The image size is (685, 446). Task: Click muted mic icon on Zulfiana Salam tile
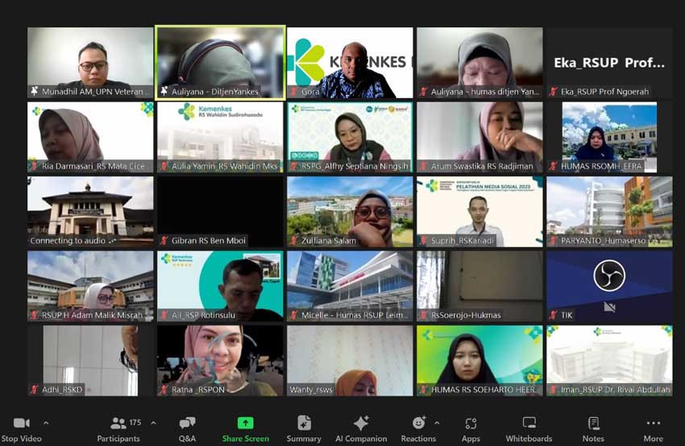[x=293, y=241]
